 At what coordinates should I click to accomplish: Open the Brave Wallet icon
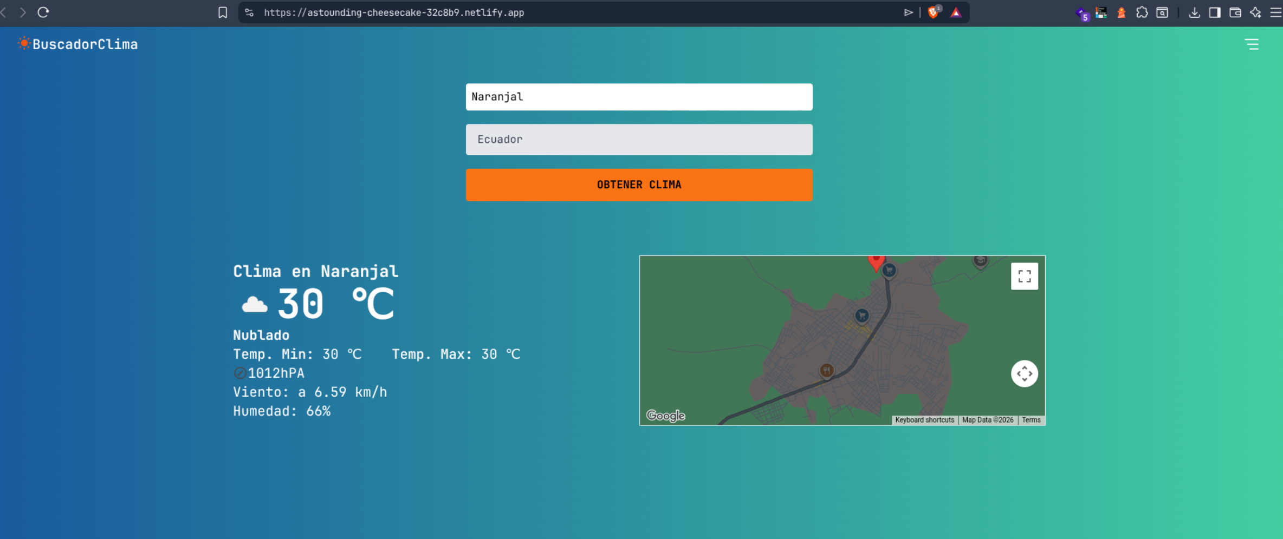click(1235, 12)
